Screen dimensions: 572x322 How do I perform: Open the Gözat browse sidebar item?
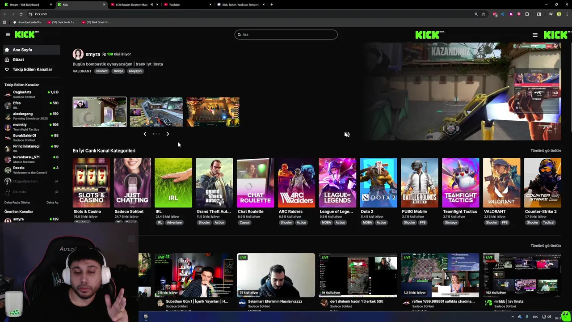(x=31, y=59)
